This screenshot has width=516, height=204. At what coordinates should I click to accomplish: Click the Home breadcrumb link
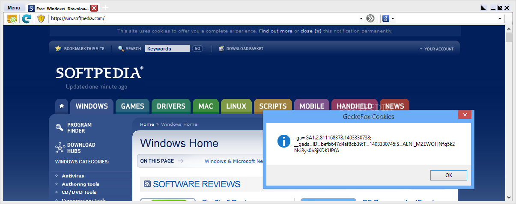[x=147, y=124]
